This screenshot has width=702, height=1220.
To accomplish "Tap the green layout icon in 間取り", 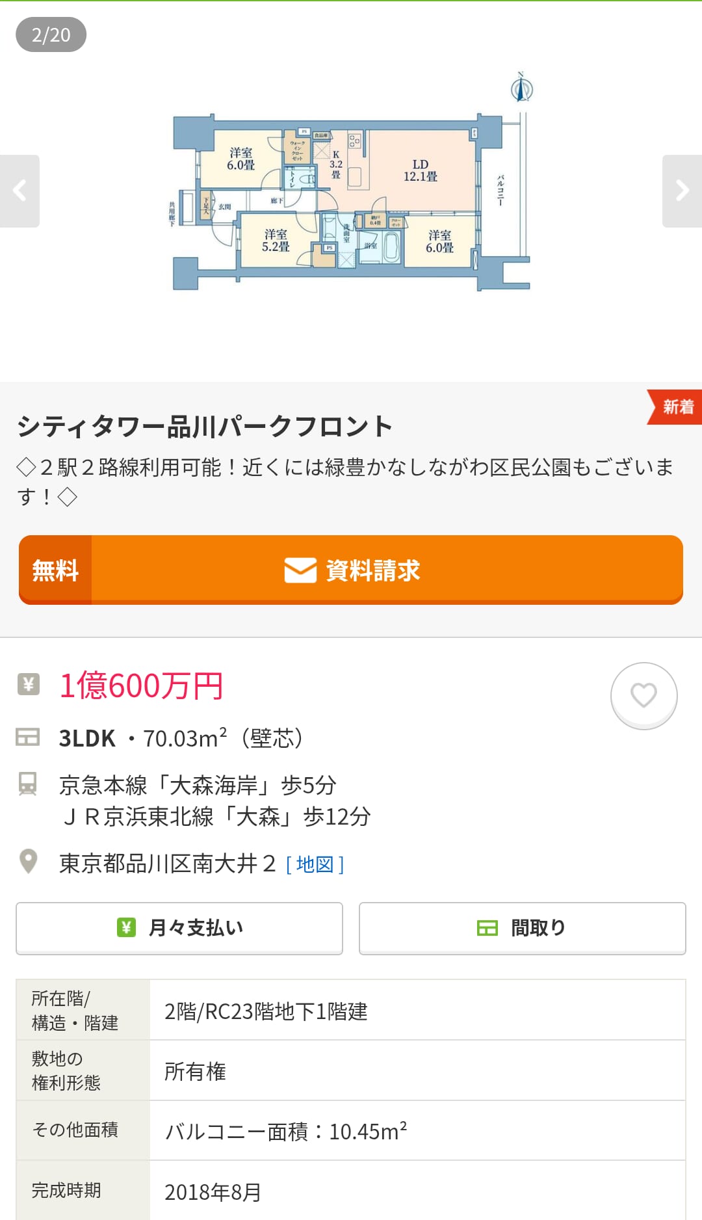I will (x=487, y=928).
